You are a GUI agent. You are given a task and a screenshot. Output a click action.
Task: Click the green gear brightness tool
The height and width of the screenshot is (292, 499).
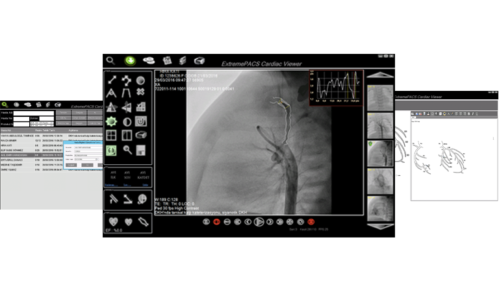point(111,121)
